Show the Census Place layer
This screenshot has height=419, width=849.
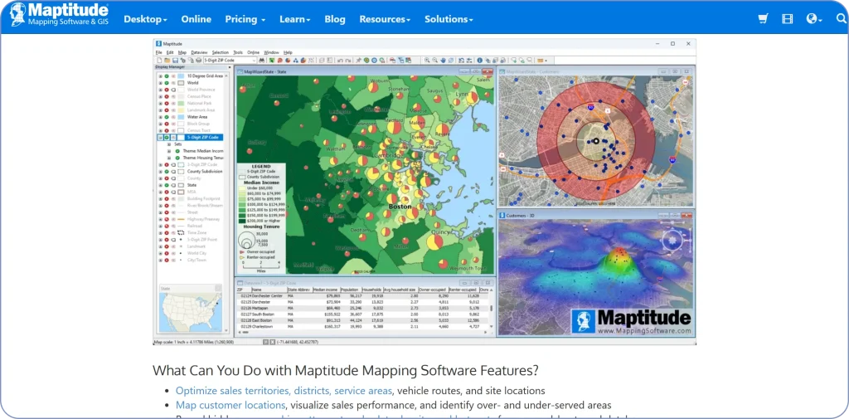pyautogui.click(x=167, y=96)
